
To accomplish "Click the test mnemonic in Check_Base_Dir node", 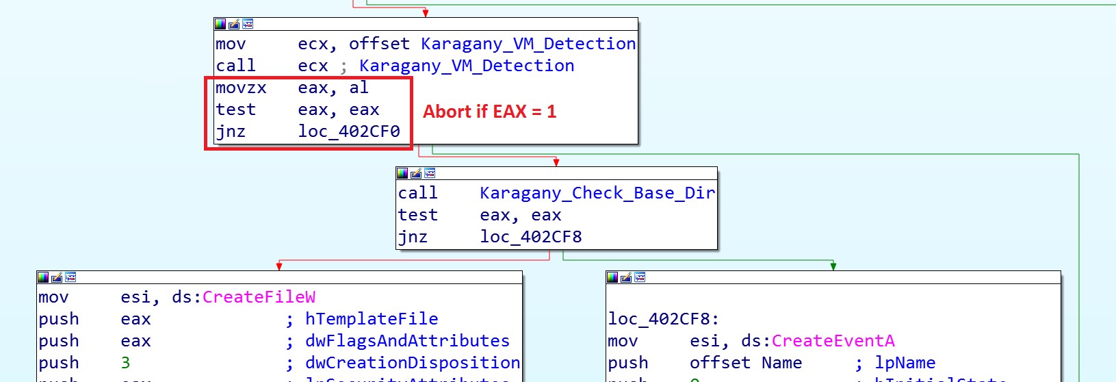I will coord(417,215).
